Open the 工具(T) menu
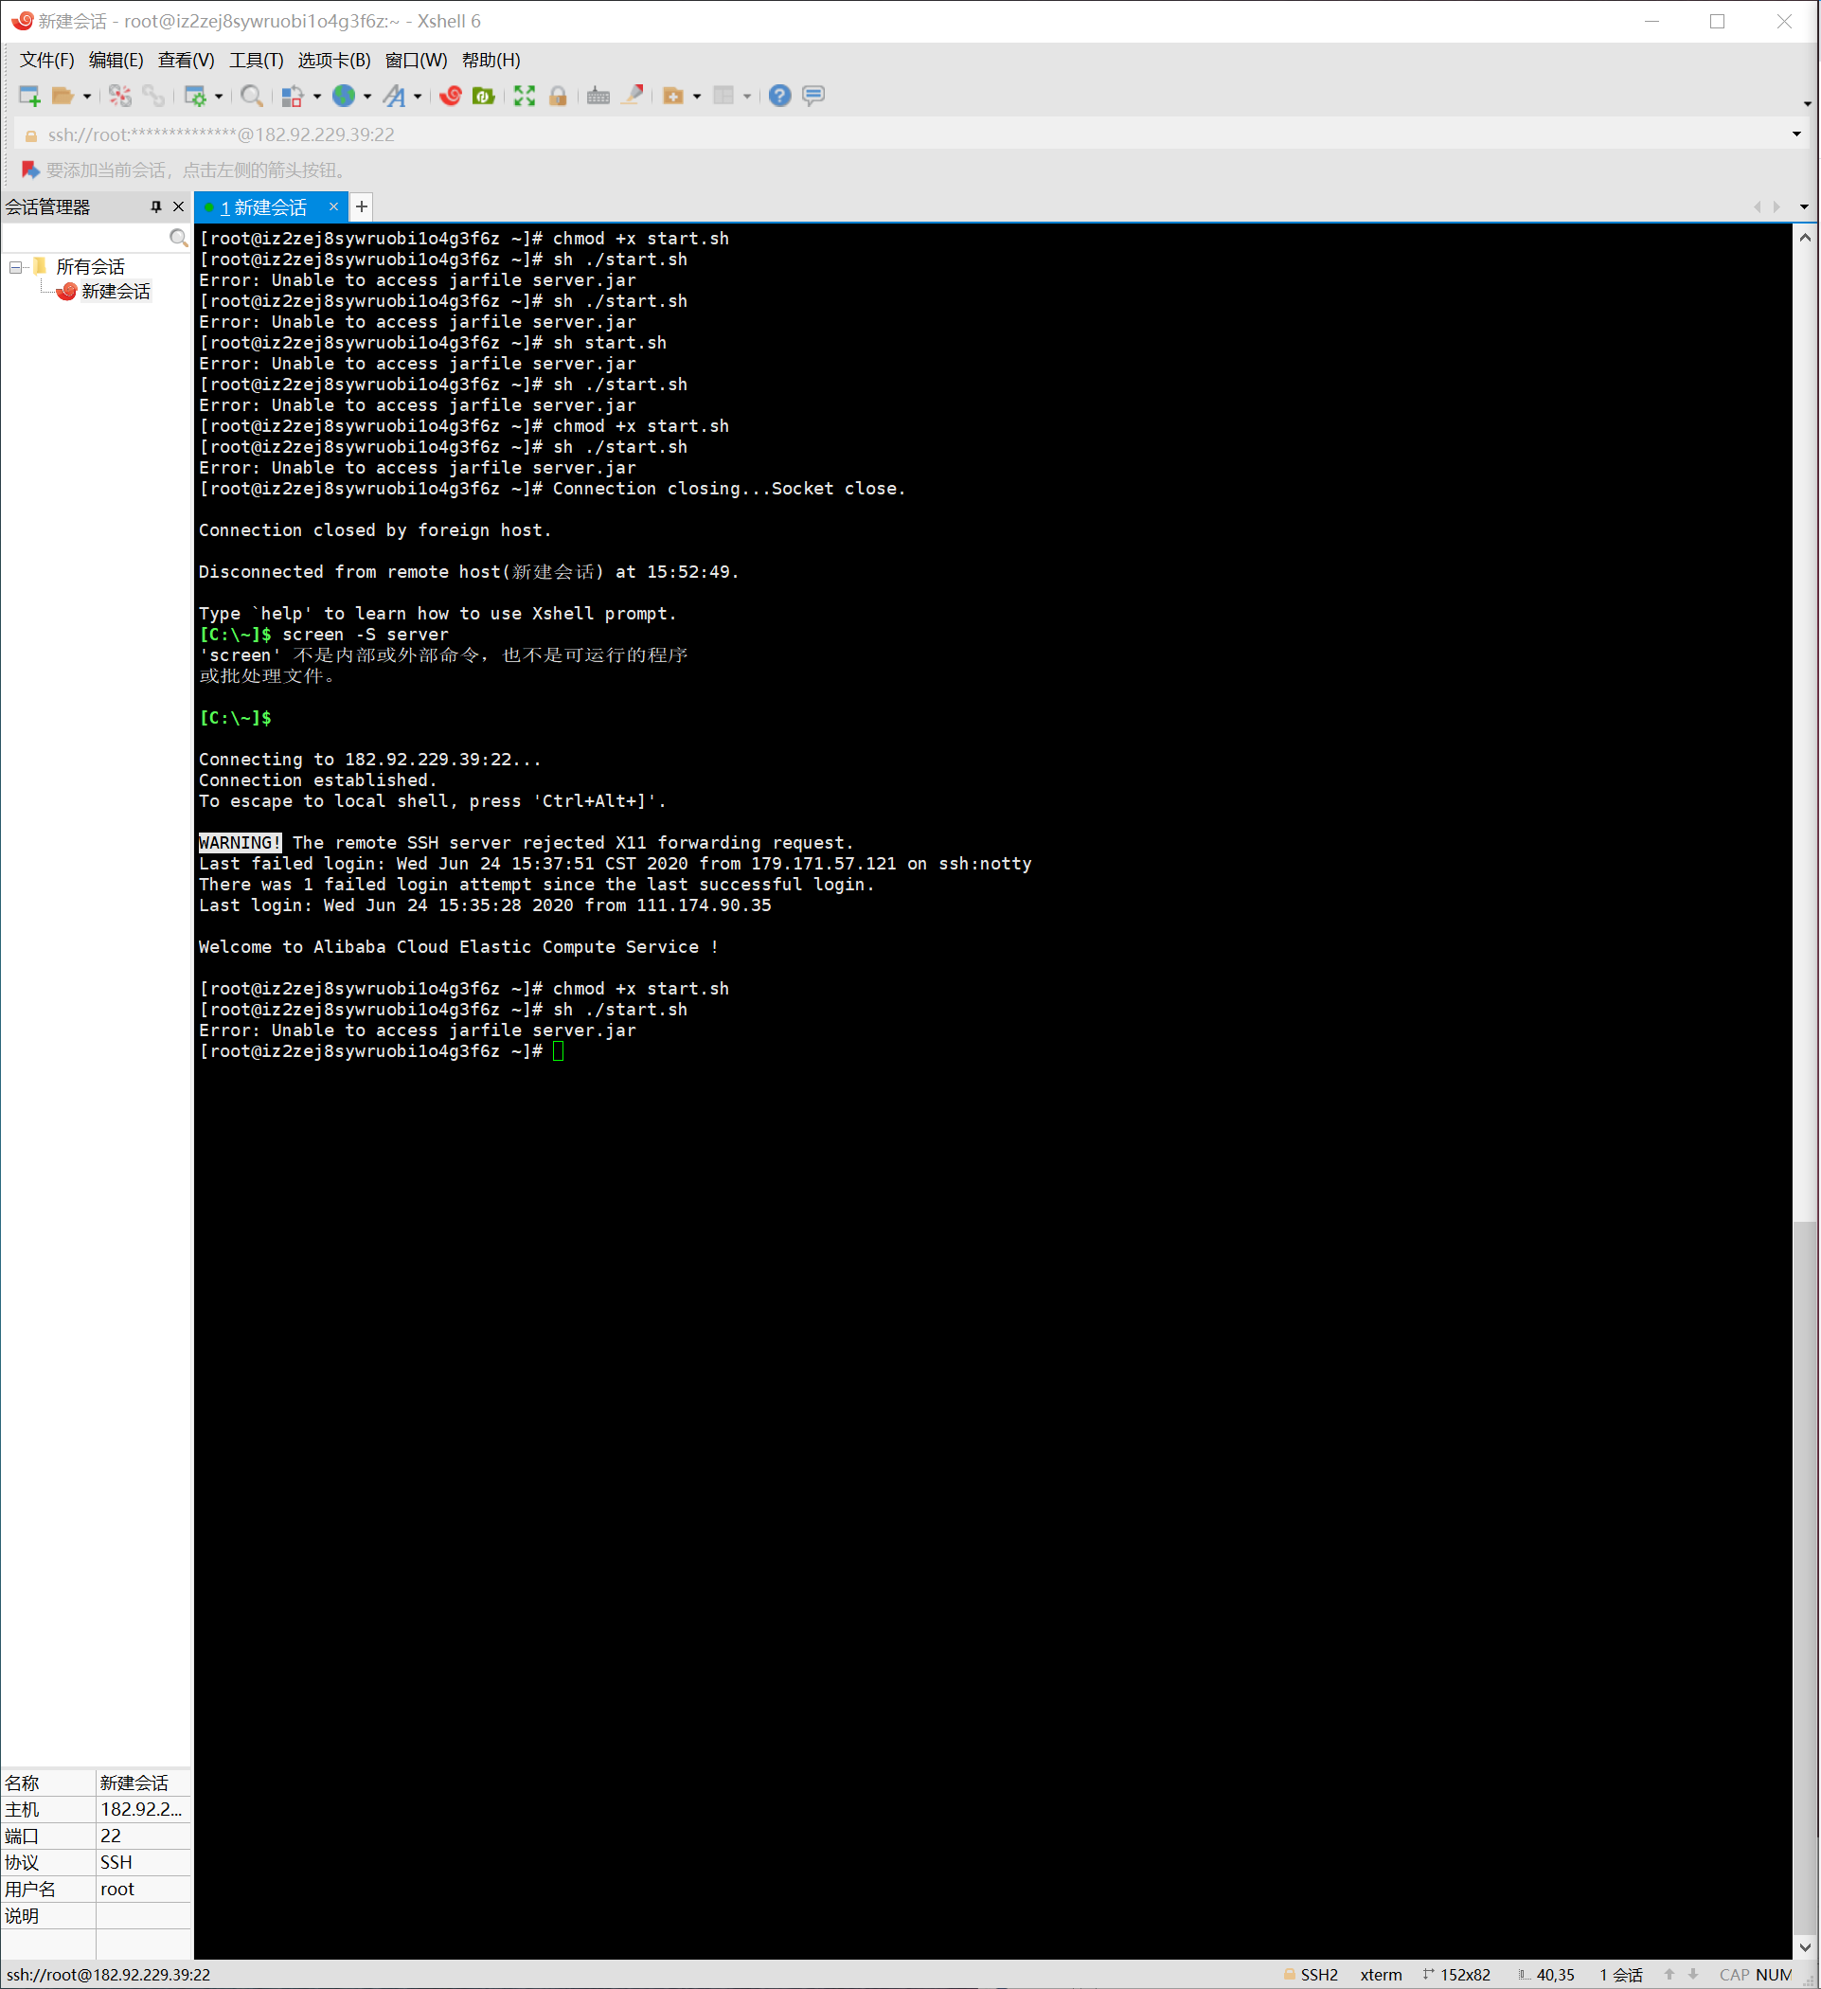The width and height of the screenshot is (1821, 1989). [x=255, y=61]
